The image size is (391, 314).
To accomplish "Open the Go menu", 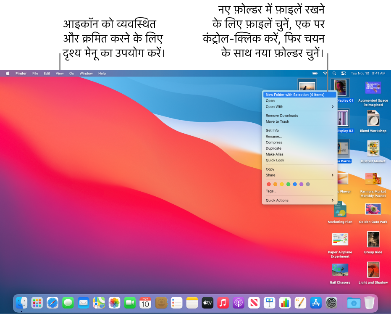I will [71, 74].
